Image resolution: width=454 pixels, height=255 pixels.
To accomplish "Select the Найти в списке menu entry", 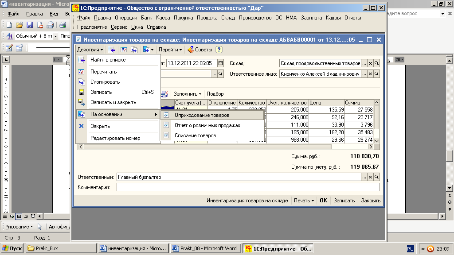I will coord(118,60).
